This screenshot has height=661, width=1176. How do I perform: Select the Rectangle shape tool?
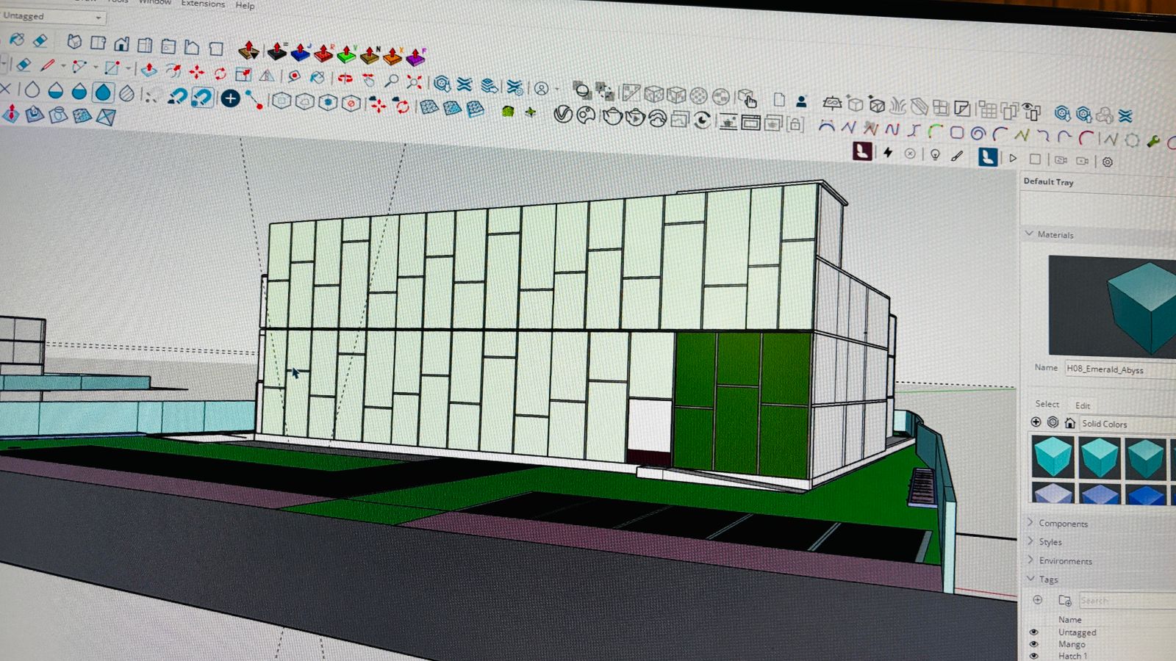(112, 68)
